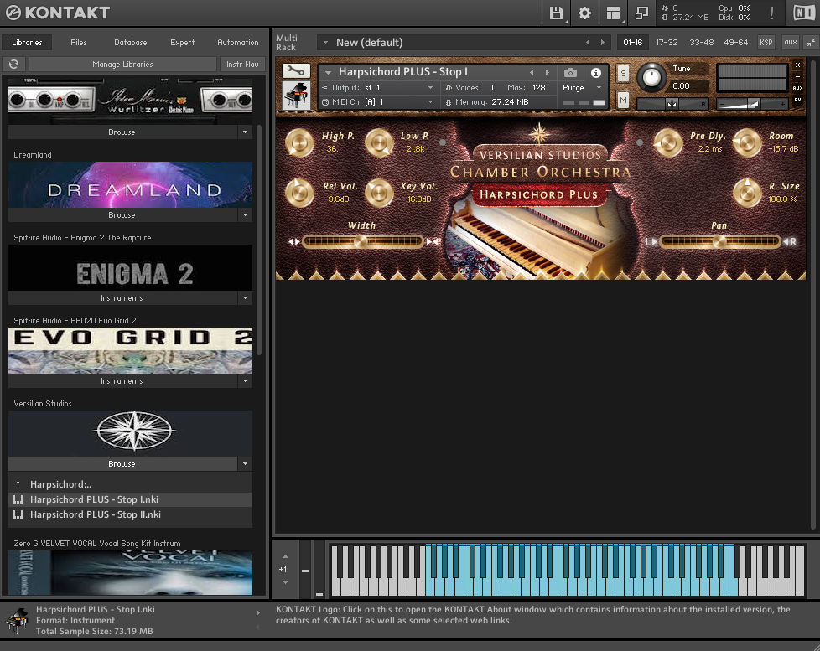Open the workspace layout panel icon
820x651 pixels.
coord(613,13)
